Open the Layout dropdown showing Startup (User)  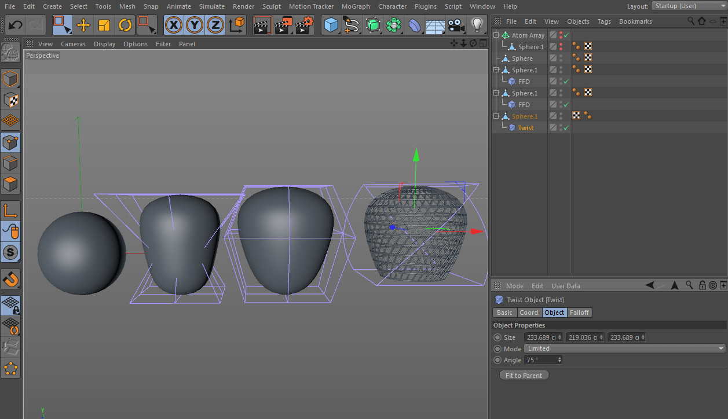coord(689,6)
